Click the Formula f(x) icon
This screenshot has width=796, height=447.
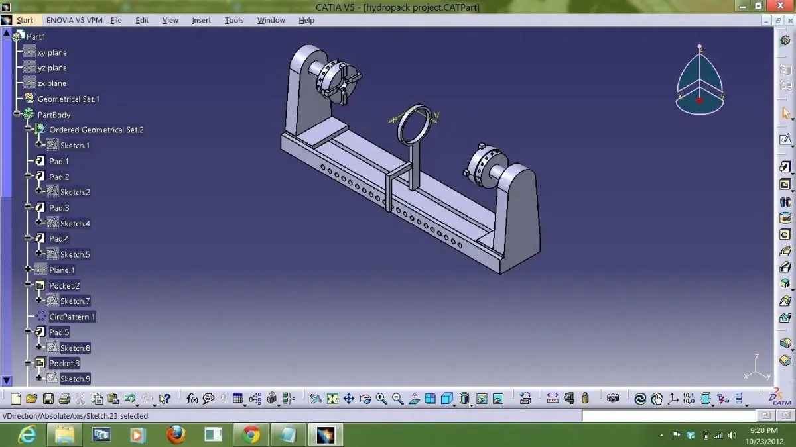click(x=193, y=398)
